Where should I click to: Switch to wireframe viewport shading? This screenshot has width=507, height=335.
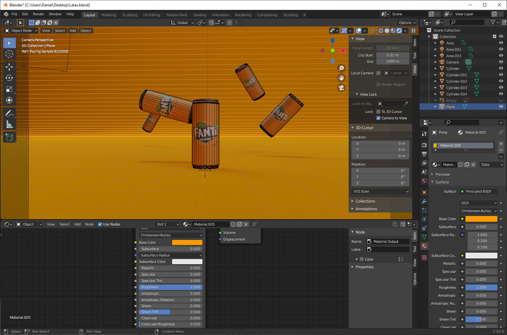(381, 31)
